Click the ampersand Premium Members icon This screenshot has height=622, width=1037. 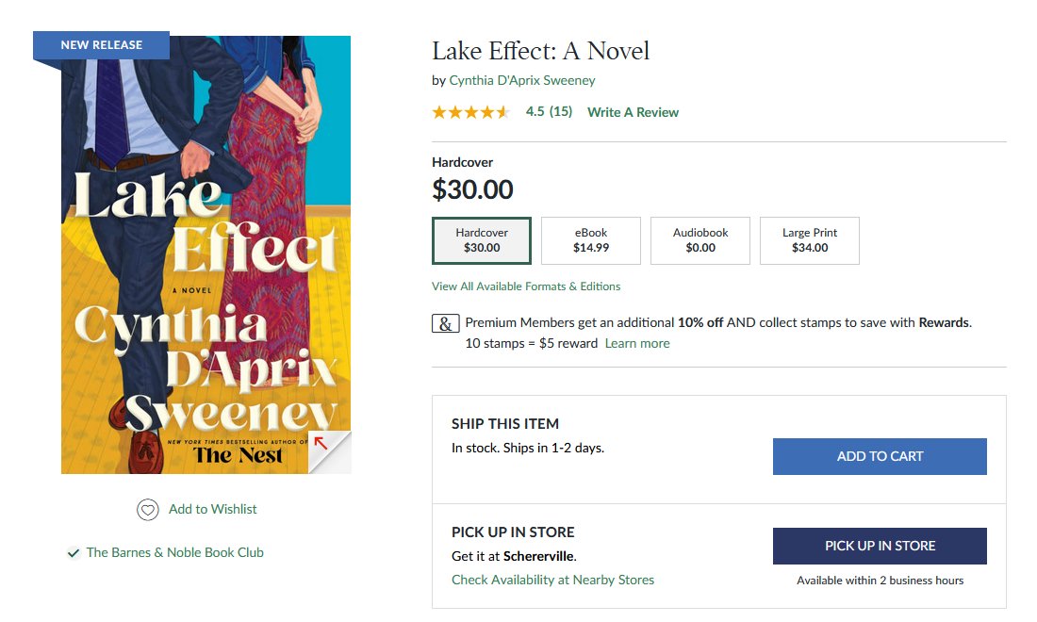pyautogui.click(x=445, y=323)
